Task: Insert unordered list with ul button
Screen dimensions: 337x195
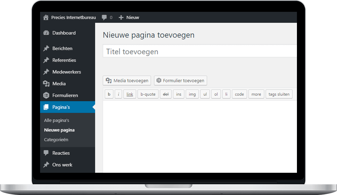Action: point(205,94)
